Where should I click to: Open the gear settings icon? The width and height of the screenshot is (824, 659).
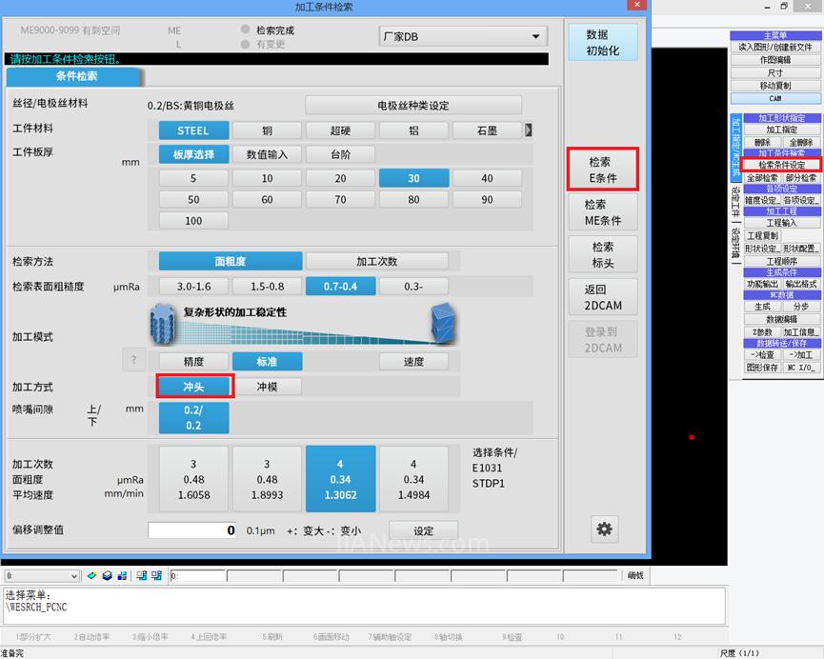pyautogui.click(x=604, y=529)
